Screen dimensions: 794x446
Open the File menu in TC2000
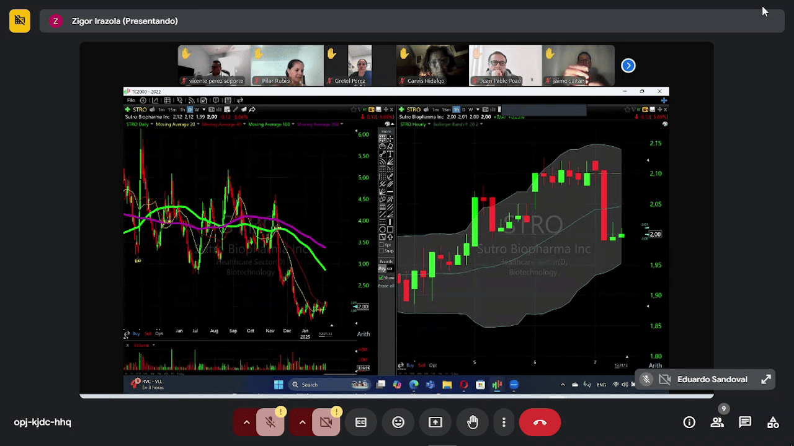[131, 100]
